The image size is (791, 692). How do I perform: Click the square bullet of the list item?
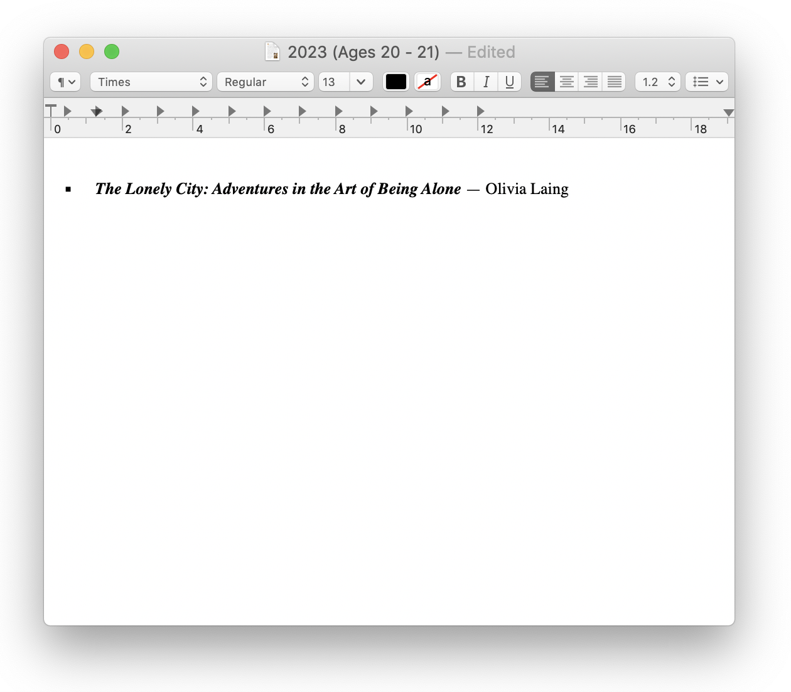coord(68,189)
